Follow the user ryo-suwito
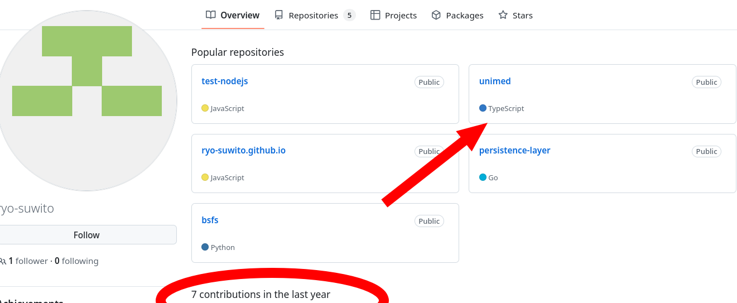This screenshot has height=303, width=737. (x=86, y=235)
